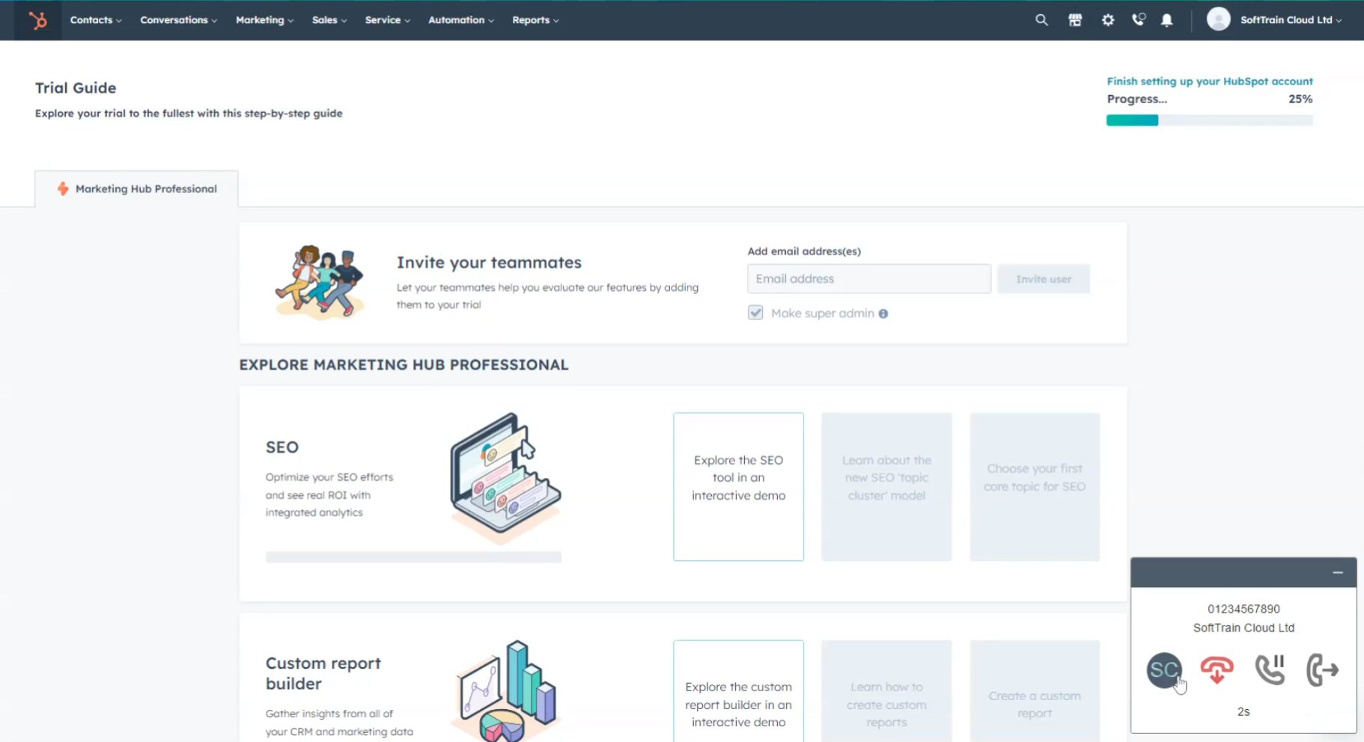
Task: Click the Invite user button
Action: click(x=1044, y=279)
